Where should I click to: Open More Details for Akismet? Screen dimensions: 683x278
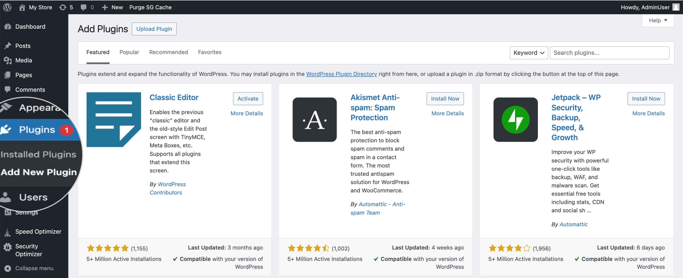click(447, 113)
